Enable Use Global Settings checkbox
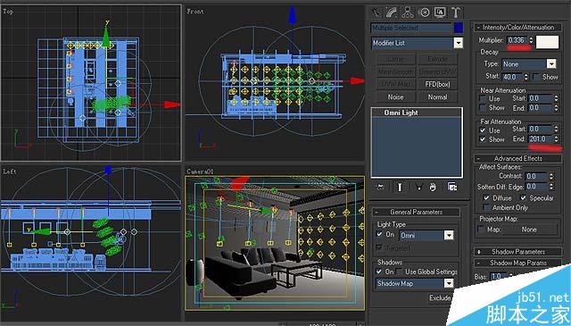The image size is (571, 326). pos(399,272)
